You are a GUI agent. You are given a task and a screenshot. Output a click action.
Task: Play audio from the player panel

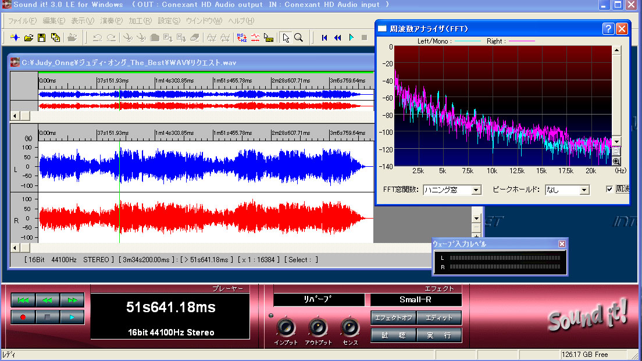pyautogui.click(x=72, y=317)
